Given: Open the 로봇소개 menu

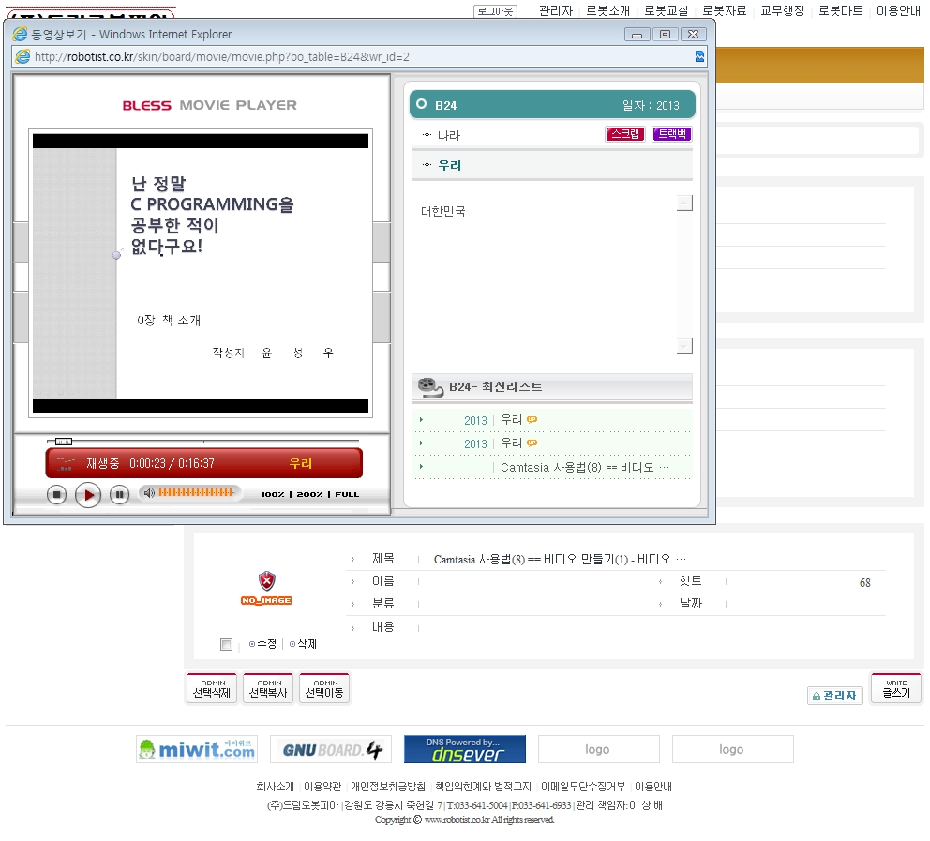Looking at the screenshot, I should tap(607, 10).
